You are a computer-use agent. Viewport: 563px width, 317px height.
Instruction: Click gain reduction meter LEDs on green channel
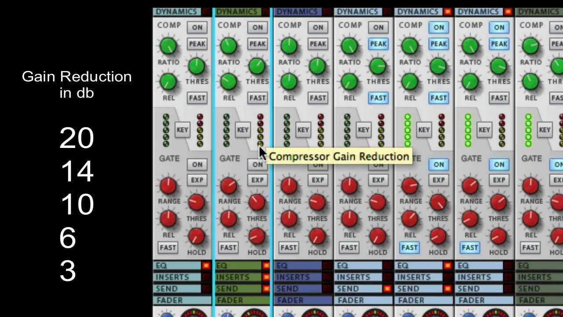[260, 130]
